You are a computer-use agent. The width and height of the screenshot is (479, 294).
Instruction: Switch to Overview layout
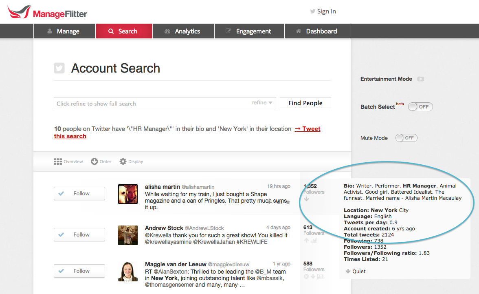(68, 161)
